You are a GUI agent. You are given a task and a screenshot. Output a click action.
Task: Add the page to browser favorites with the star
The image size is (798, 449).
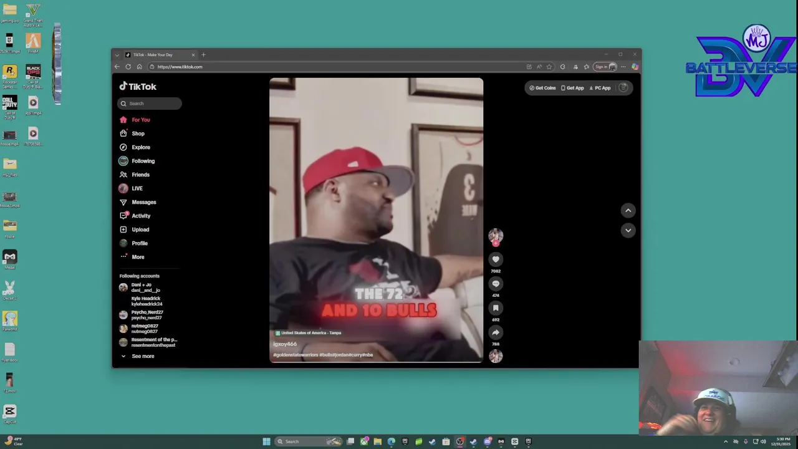click(x=549, y=67)
